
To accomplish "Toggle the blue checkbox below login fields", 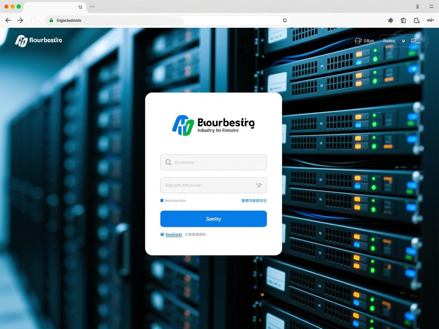I will [x=162, y=200].
